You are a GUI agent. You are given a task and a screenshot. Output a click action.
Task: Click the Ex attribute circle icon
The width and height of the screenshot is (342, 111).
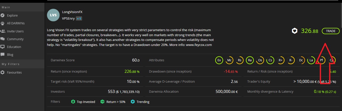[x=219, y=60]
